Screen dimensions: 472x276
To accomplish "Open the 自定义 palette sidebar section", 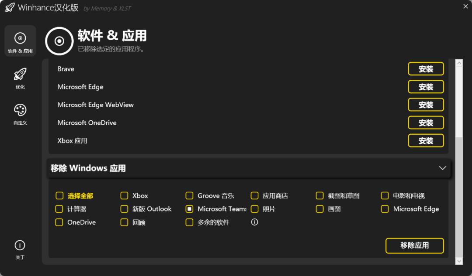I will pyautogui.click(x=20, y=114).
